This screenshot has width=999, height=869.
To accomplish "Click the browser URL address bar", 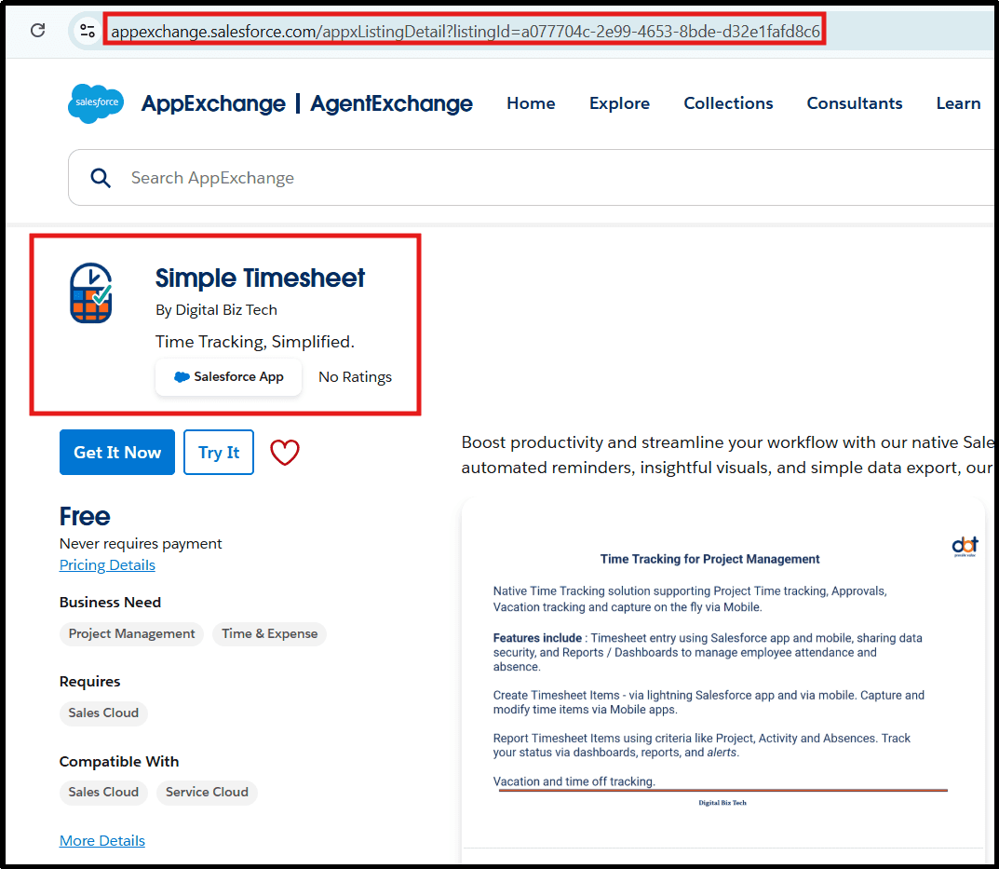I will pos(466,32).
